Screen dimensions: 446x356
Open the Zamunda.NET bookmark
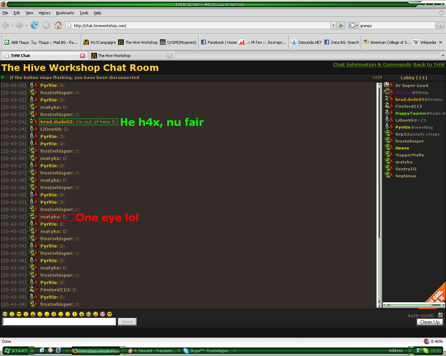point(307,42)
